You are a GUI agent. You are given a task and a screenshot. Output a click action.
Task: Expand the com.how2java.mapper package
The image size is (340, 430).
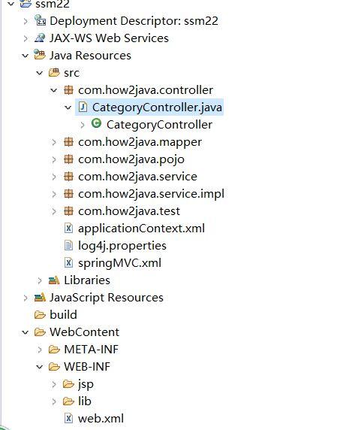coord(54,142)
